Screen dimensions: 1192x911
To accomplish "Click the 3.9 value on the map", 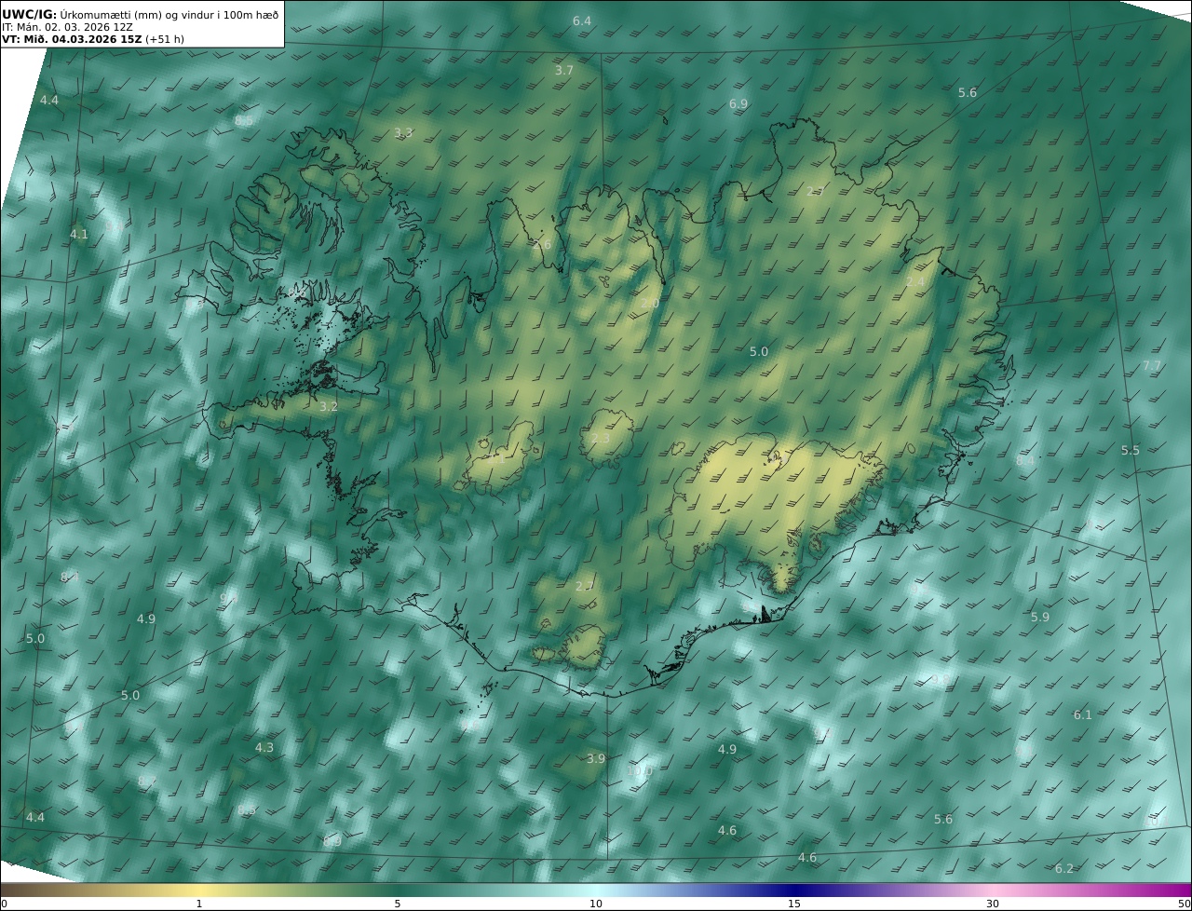I will [x=596, y=758].
